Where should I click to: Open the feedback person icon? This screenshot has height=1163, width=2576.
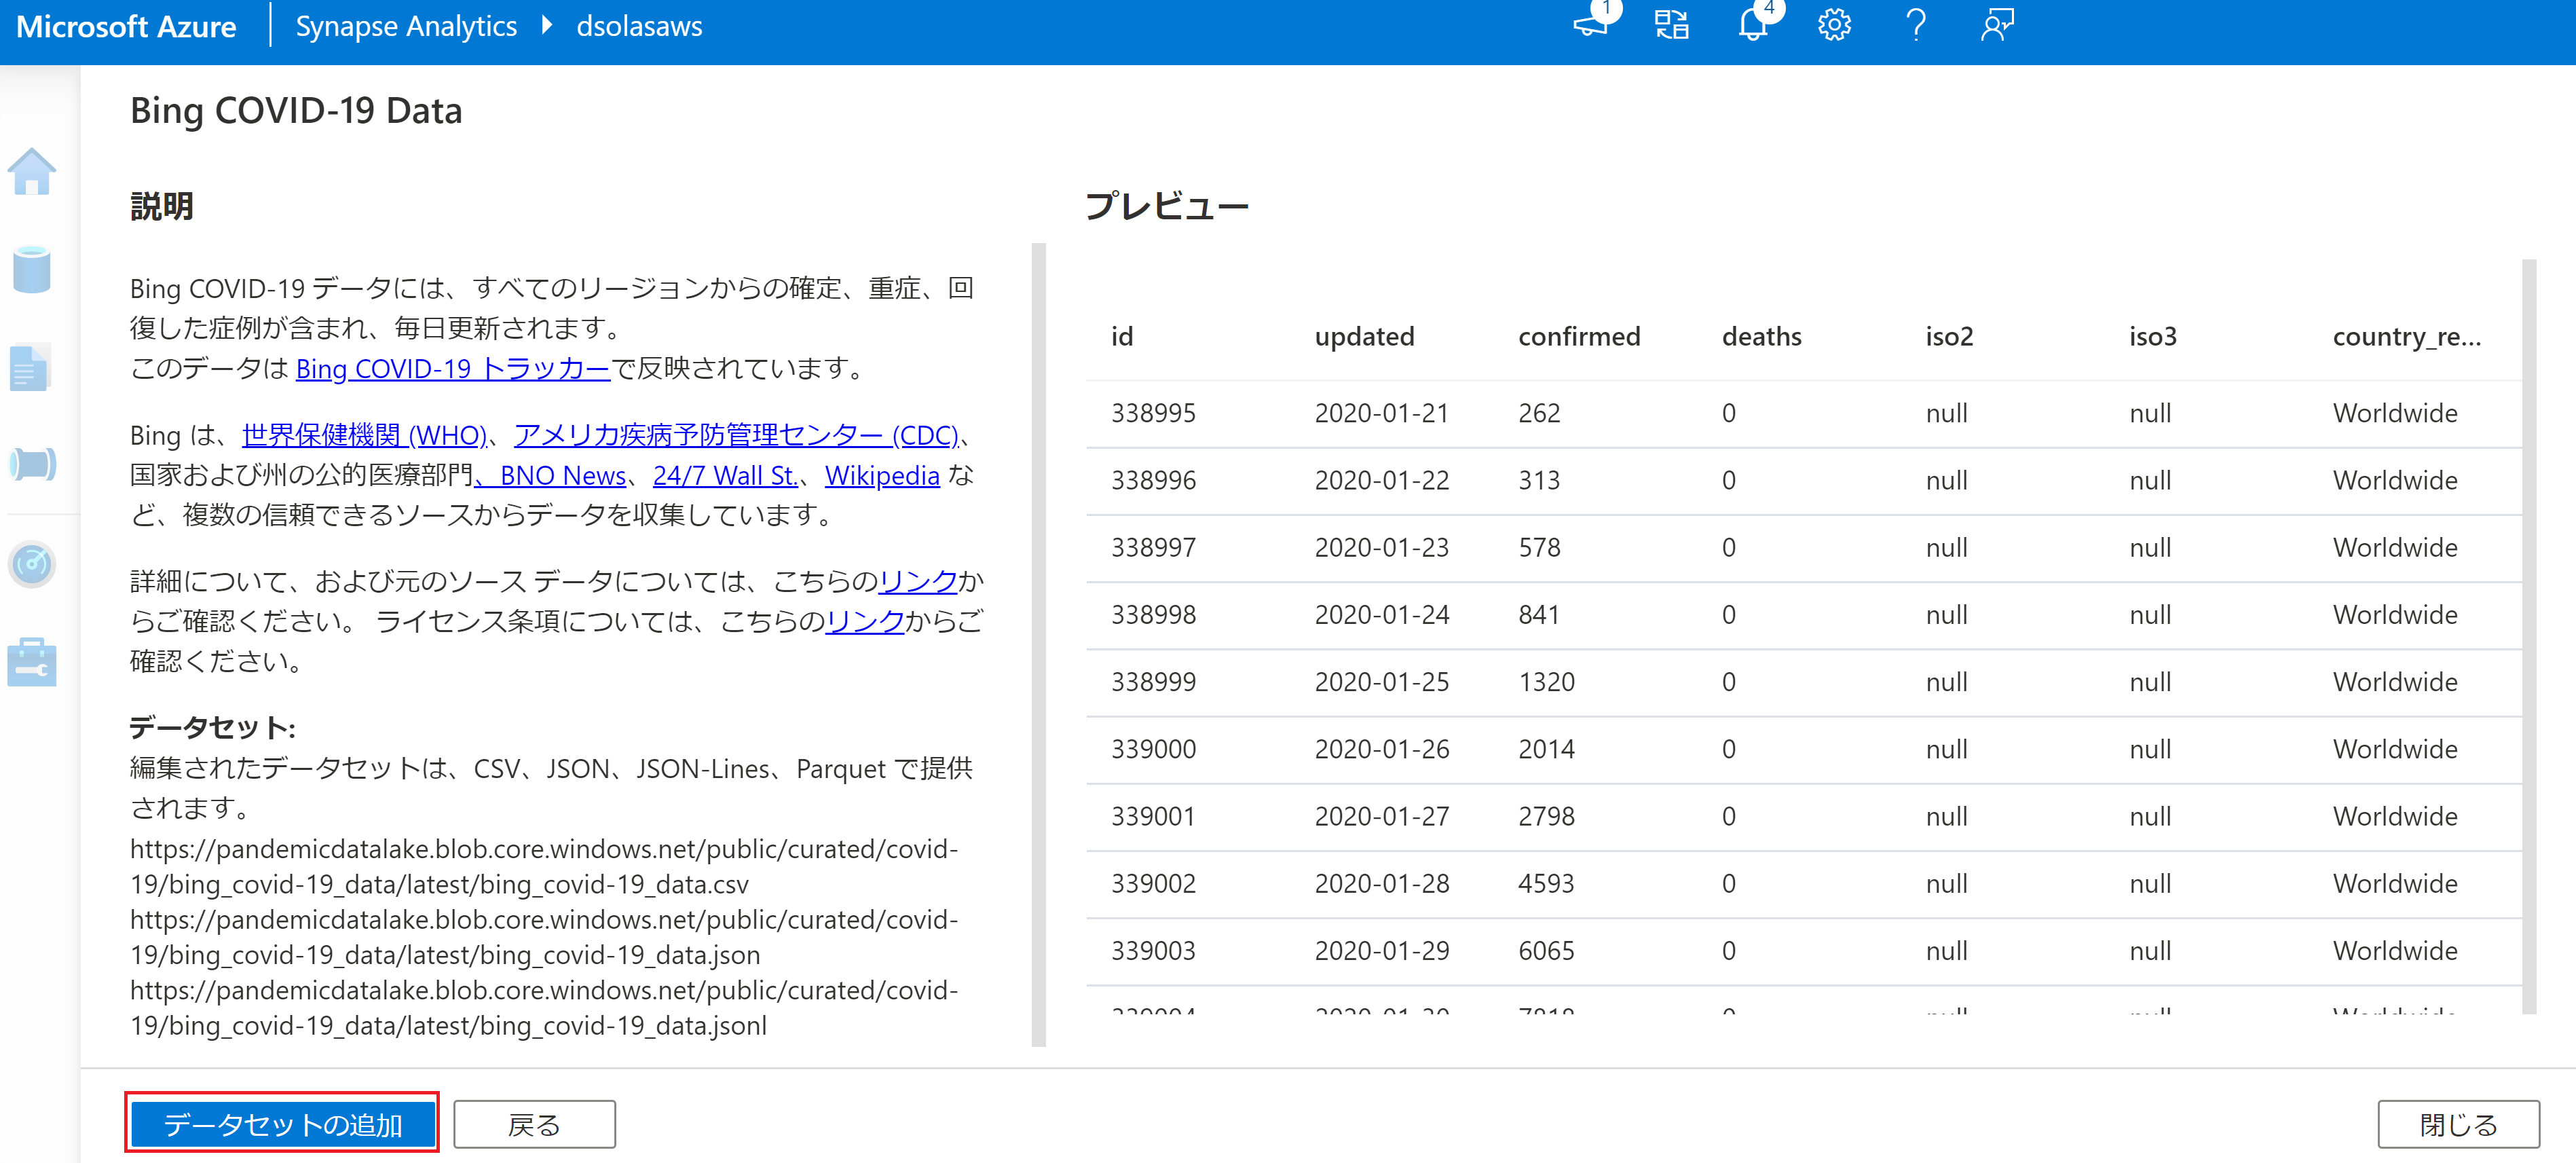[1996, 25]
